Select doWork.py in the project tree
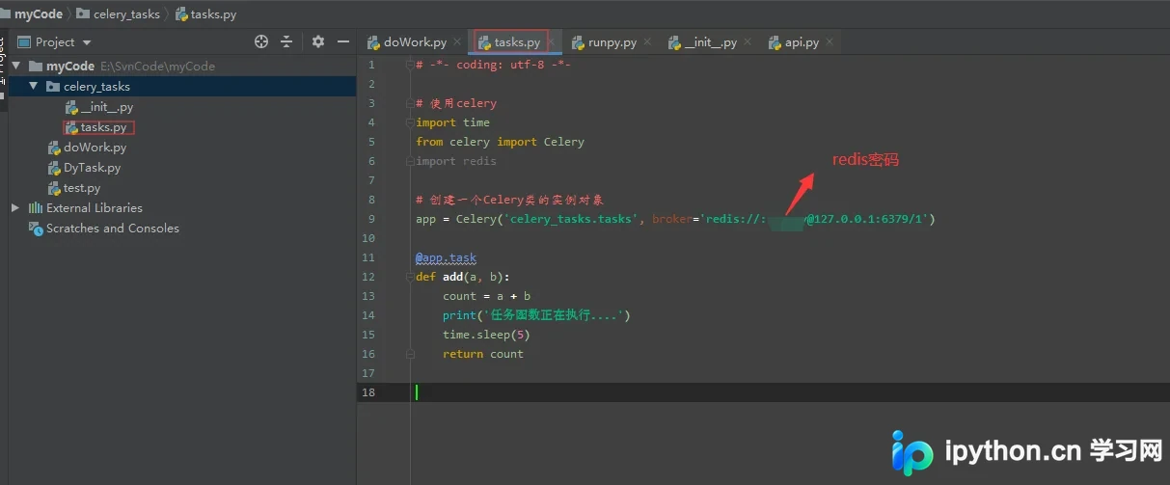Viewport: 1170px width, 485px height. pyautogui.click(x=95, y=148)
